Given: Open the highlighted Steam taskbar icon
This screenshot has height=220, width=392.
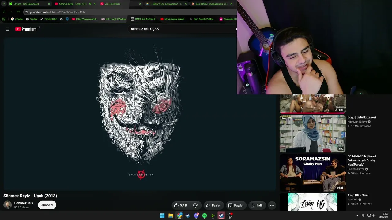Looking at the screenshot, I should point(221,215).
